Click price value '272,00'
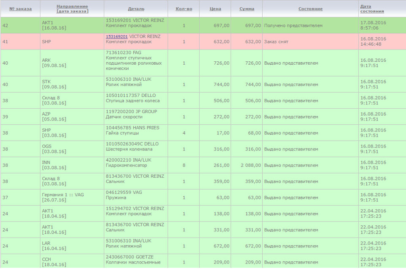 click(x=221, y=117)
